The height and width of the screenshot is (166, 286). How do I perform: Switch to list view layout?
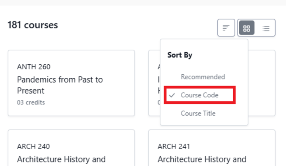tap(266, 28)
